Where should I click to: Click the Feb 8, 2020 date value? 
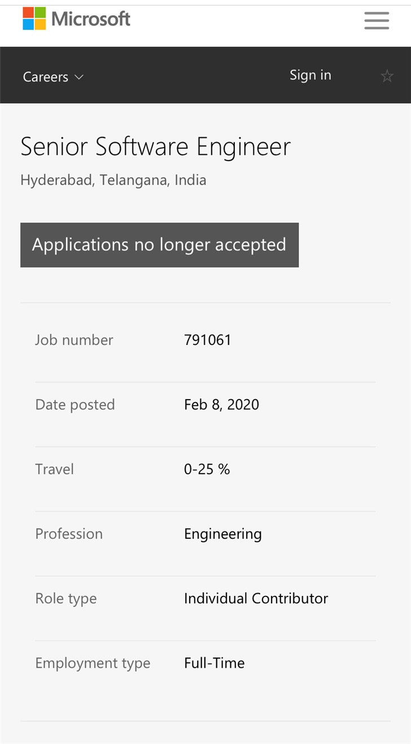click(x=221, y=404)
